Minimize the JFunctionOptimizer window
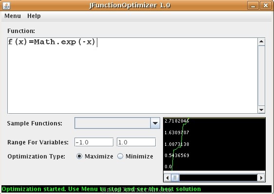This screenshot has height=194, width=274. point(253,5)
